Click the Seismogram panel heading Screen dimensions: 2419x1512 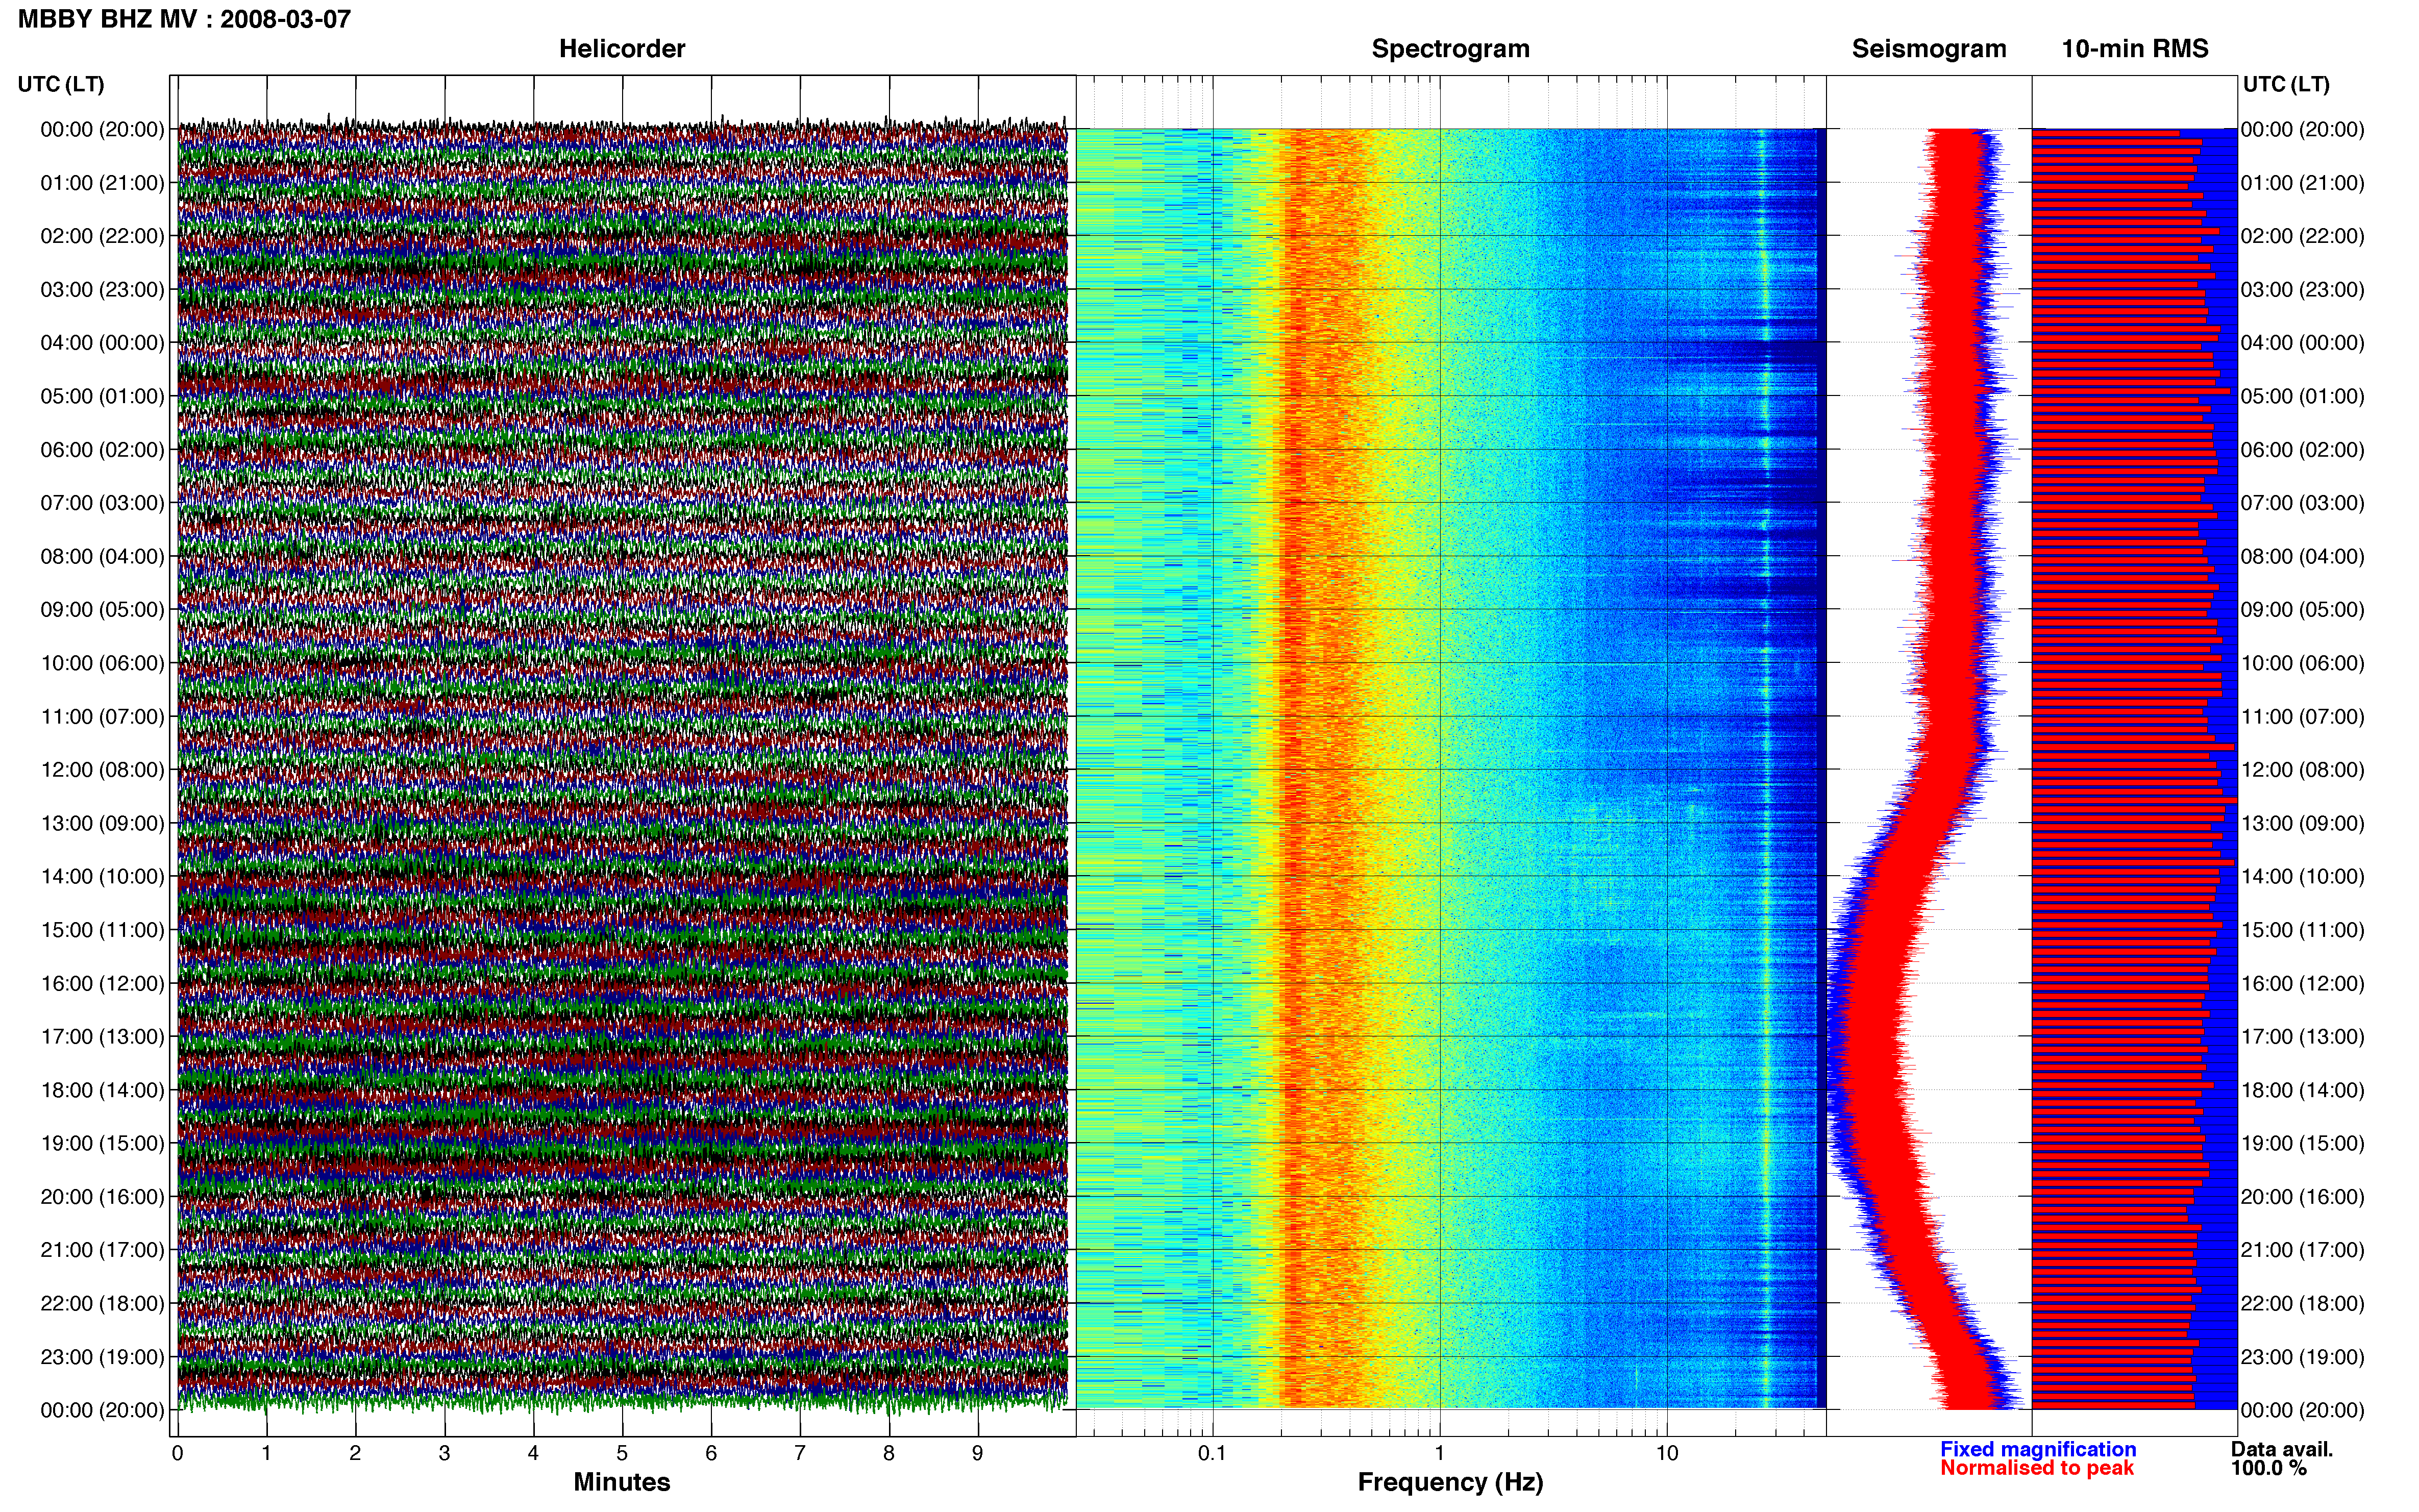point(1929,49)
